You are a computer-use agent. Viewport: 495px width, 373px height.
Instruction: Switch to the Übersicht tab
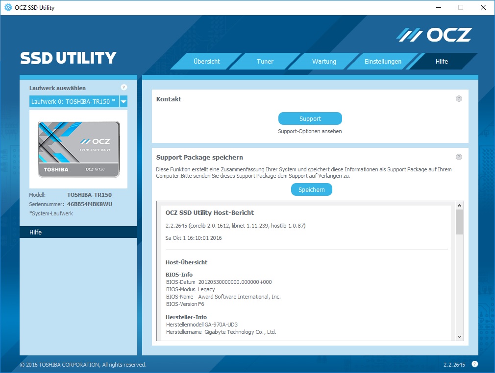[206, 62]
